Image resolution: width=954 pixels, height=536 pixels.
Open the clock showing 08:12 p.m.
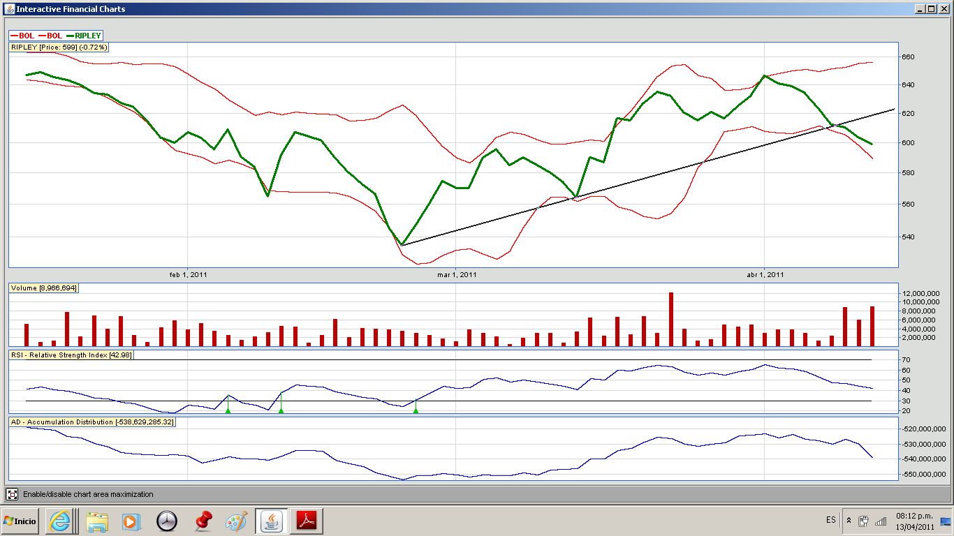point(914,521)
